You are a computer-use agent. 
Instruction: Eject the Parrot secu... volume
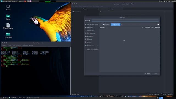[97, 46]
